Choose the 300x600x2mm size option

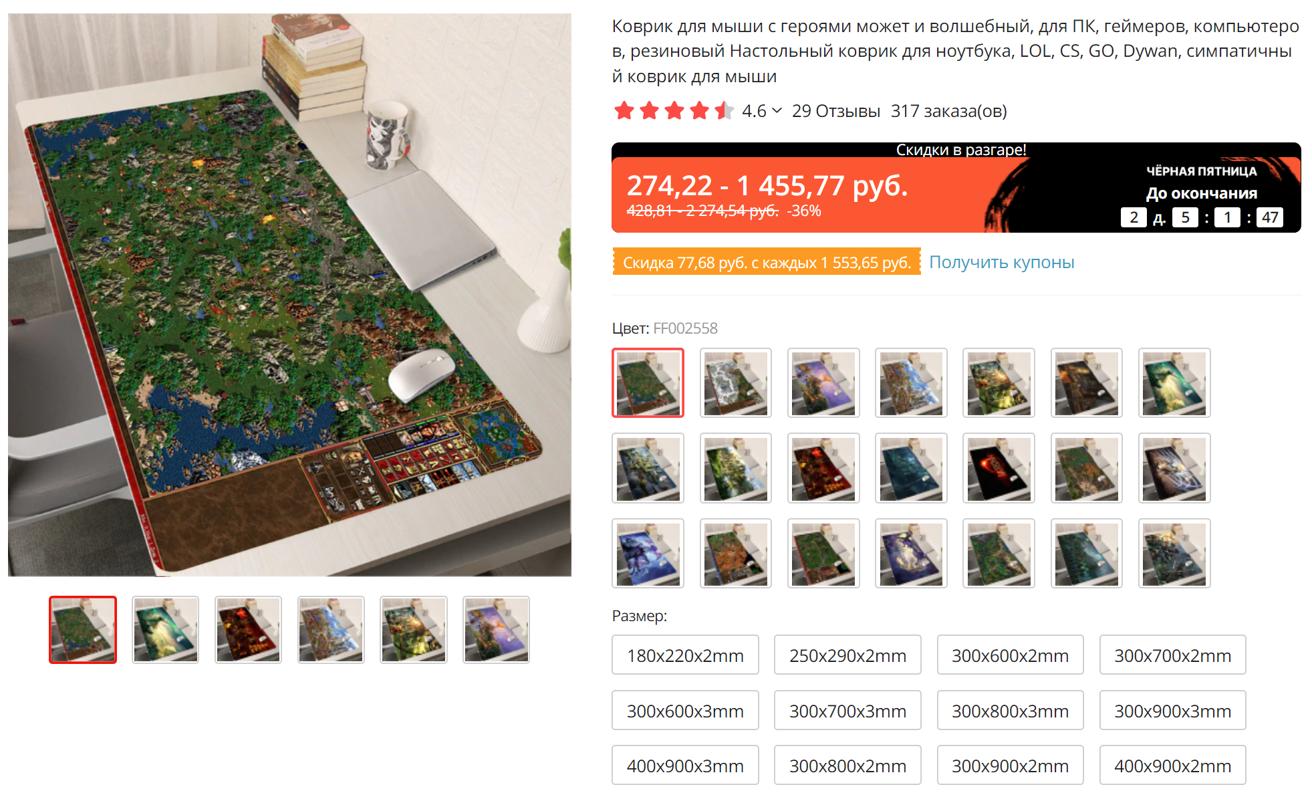click(1010, 655)
